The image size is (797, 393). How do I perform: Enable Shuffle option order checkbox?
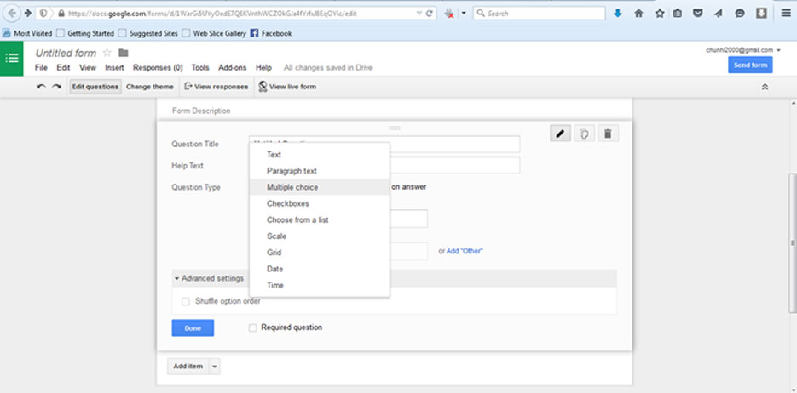[186, 301]
